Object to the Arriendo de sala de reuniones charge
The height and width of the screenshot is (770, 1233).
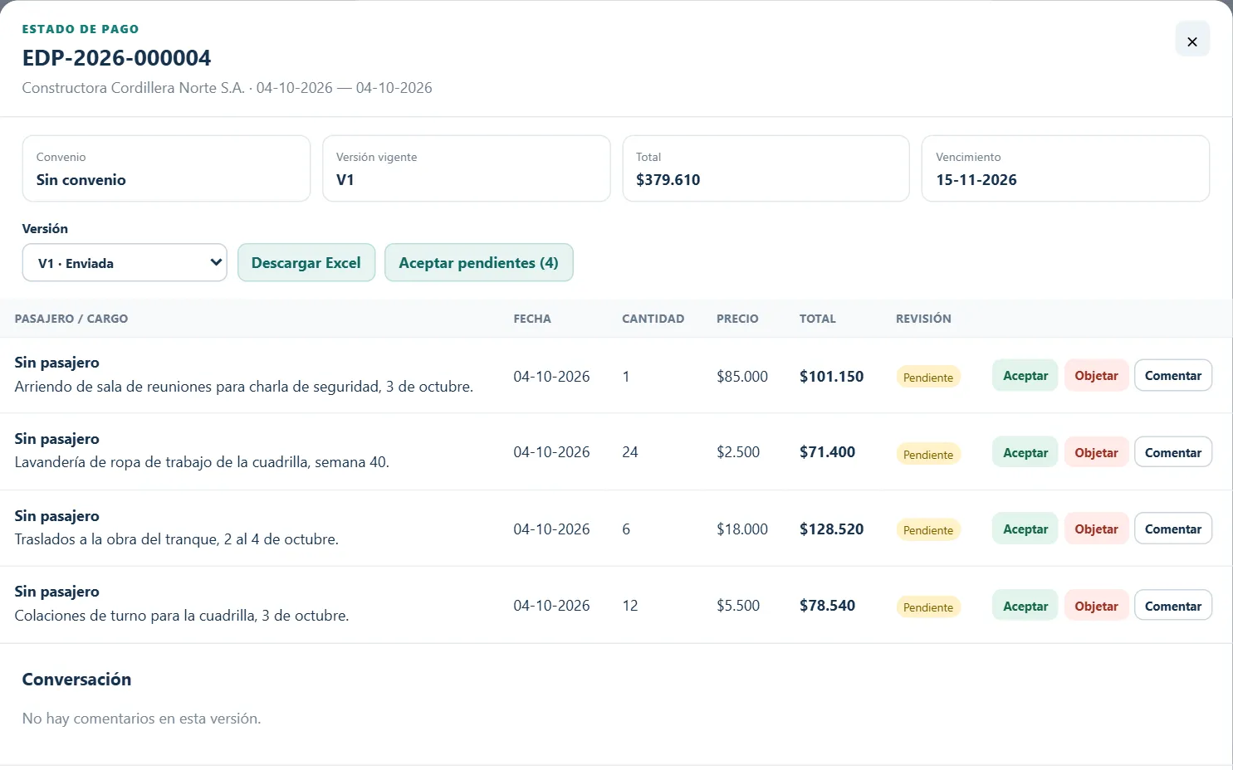click(x=1096, y=376)
